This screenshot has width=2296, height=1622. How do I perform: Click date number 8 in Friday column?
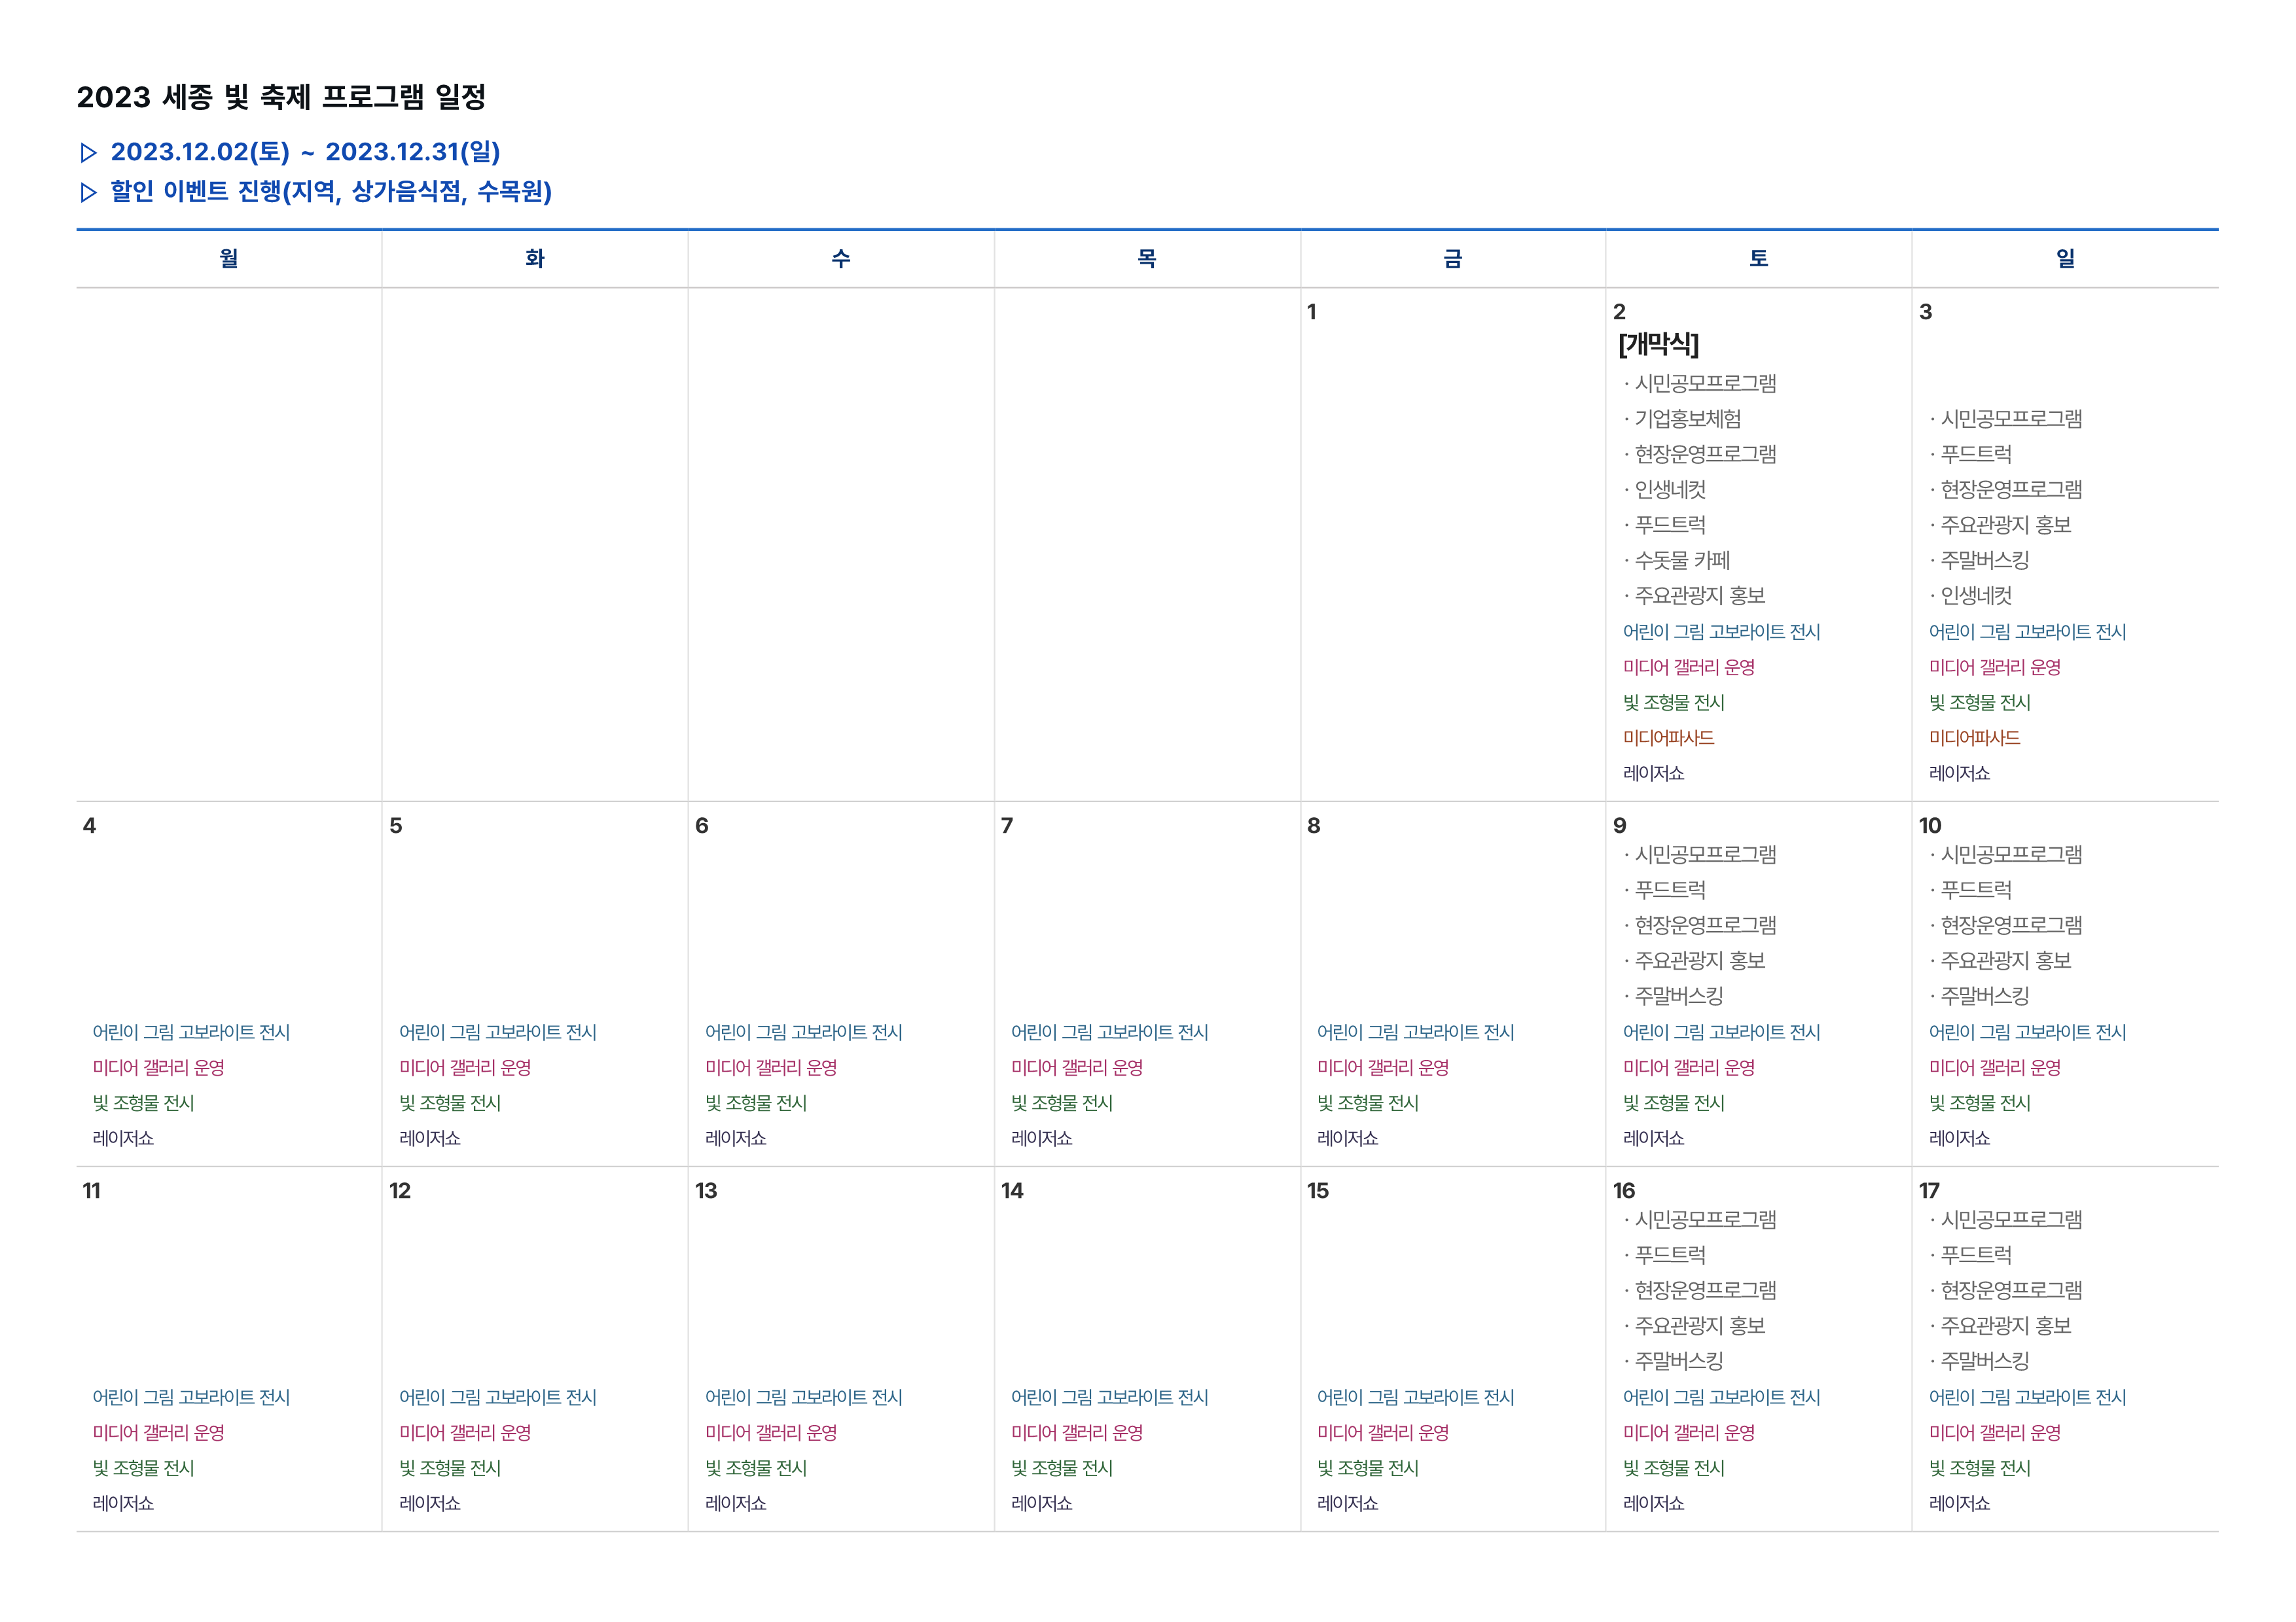1313,826
